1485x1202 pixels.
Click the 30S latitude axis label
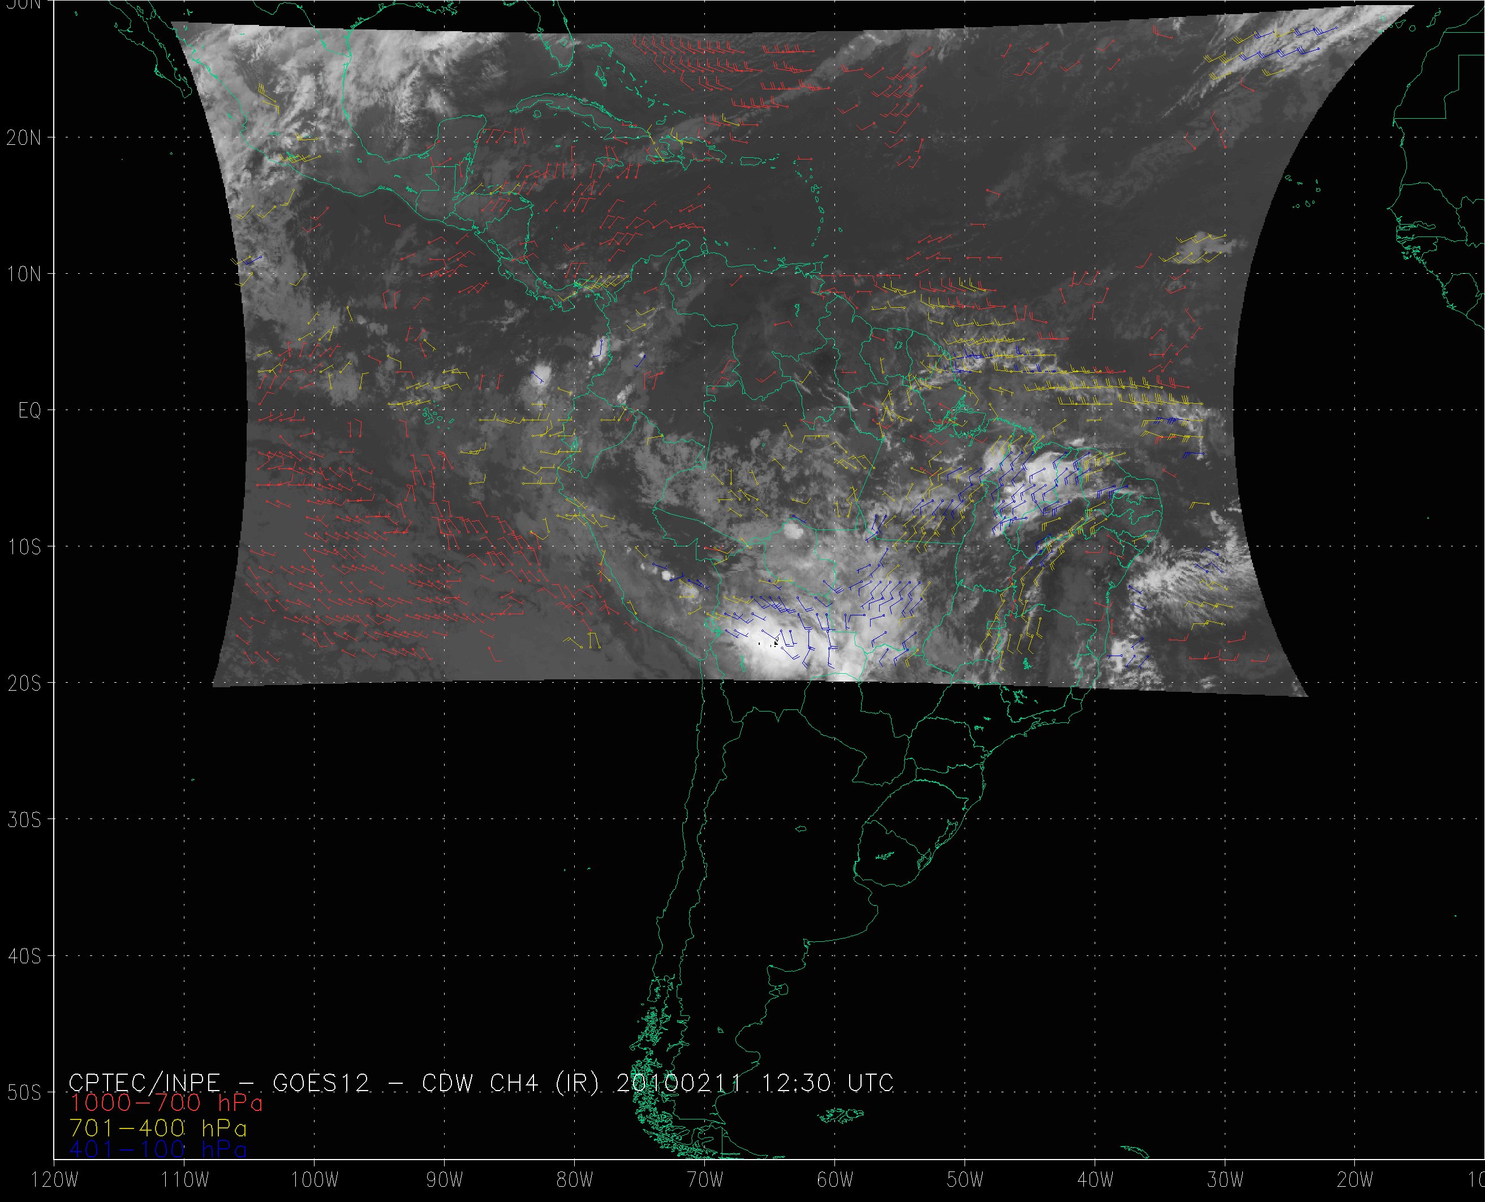point(24,820)
